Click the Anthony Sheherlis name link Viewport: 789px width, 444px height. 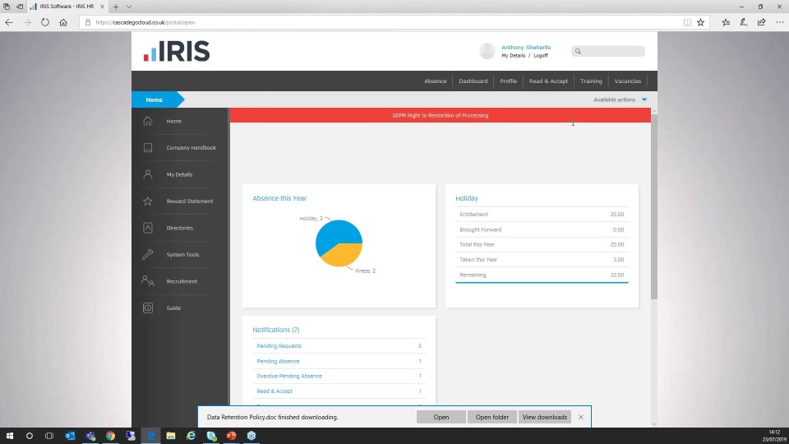[526, 48]
